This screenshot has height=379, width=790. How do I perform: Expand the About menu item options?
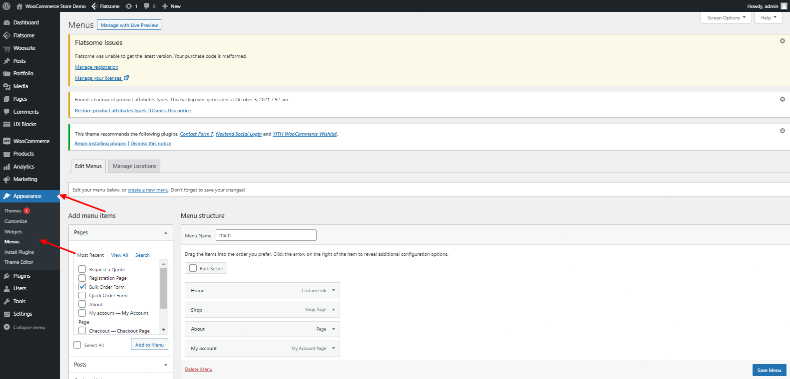[334, 329]
